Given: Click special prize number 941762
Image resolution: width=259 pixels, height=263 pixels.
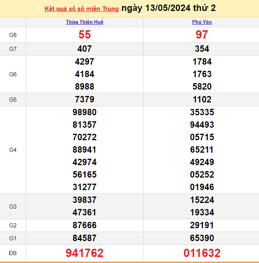Looking at the screenshot, I should click(x=84, y=253).
